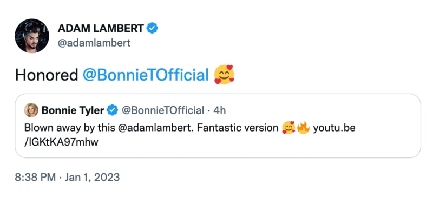This screenshot has height=197, width=433.
Task: Open the @BonnieTOfficial mention in main tweet
Action: 146,75
